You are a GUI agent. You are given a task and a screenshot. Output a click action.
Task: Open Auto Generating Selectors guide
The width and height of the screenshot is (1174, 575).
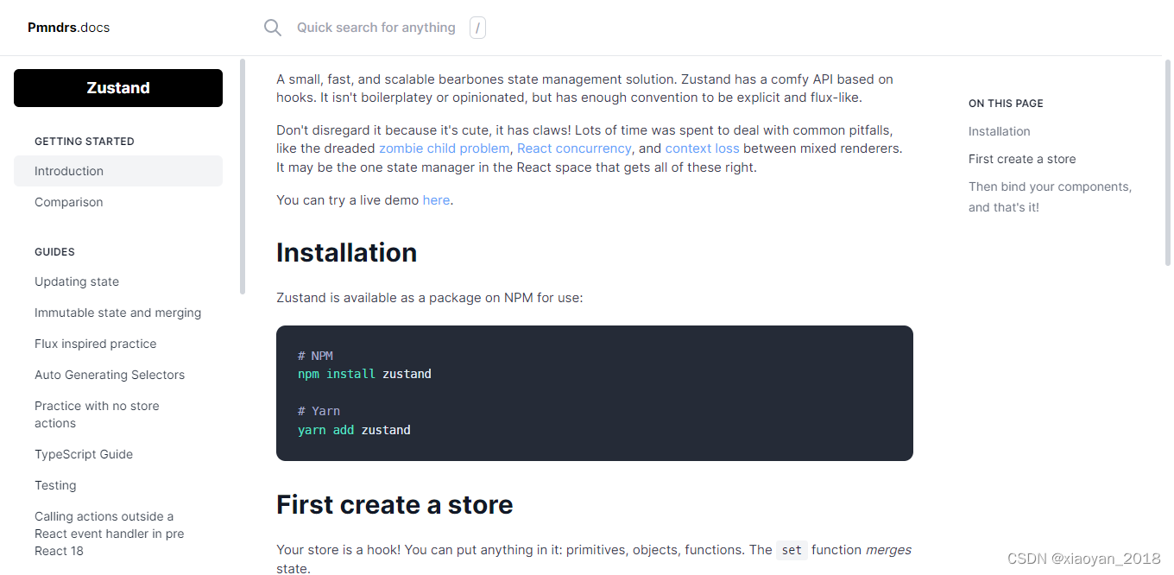(110, 375)
